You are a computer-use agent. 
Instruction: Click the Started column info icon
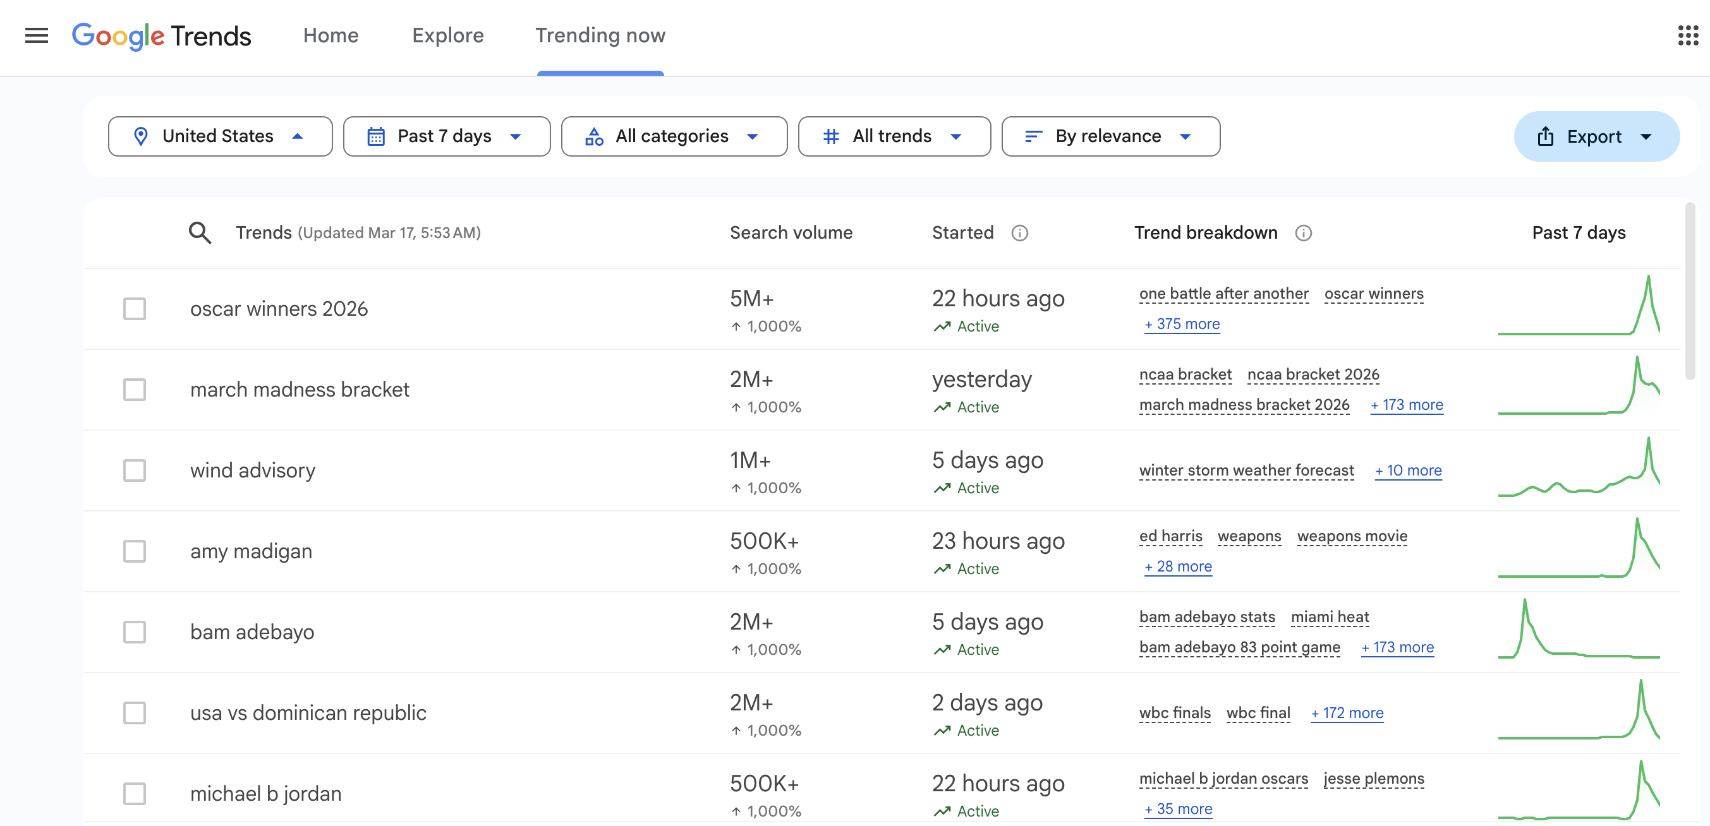click(1020, 233)
